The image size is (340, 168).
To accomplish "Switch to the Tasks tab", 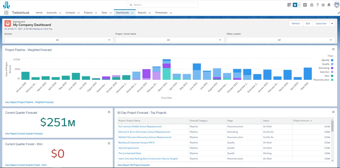I will [x=104, y=13].
